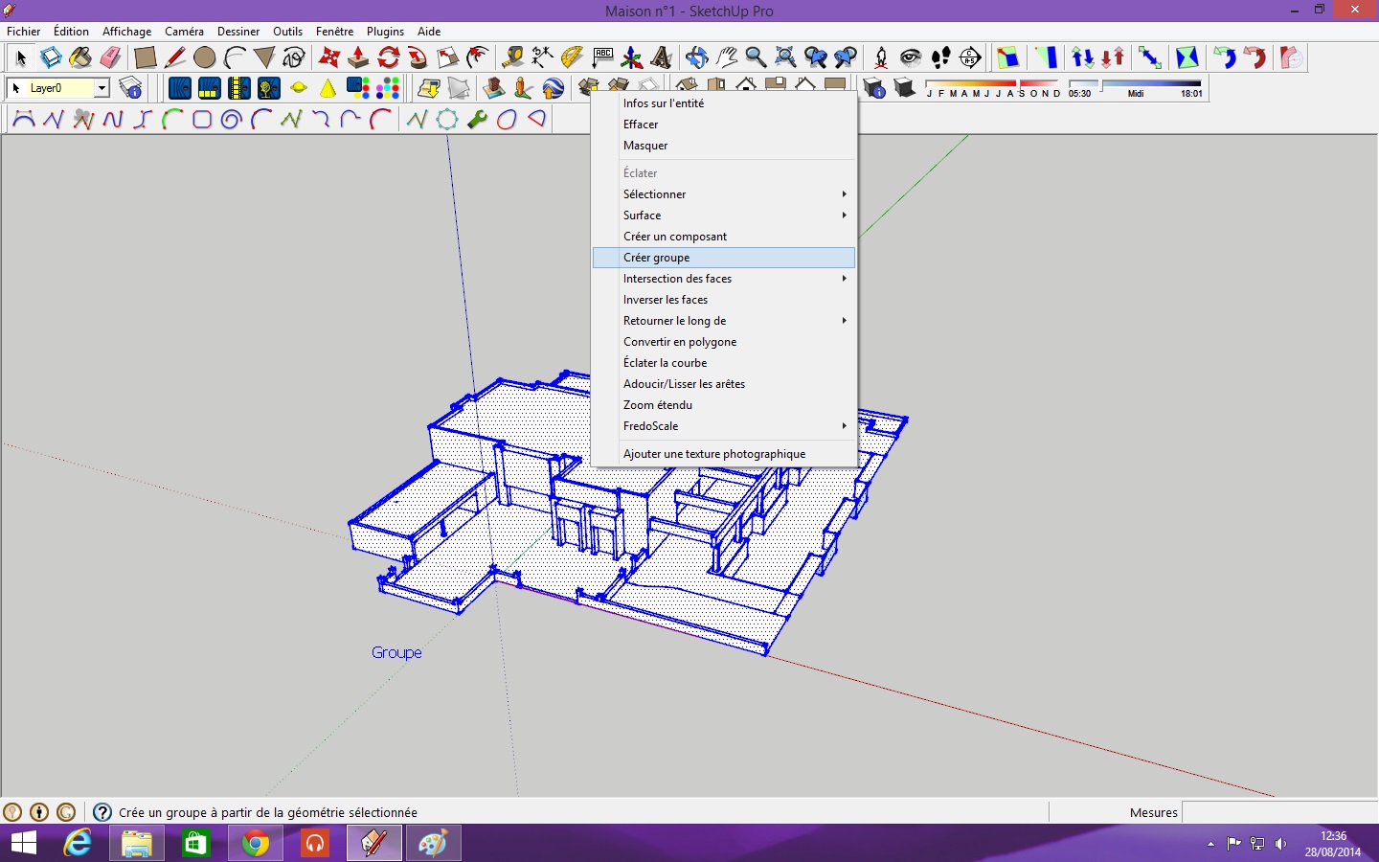This screenshot has width=1379, height=862.
Task: Choose Effacer in context menu
Action: coord(724,125)
